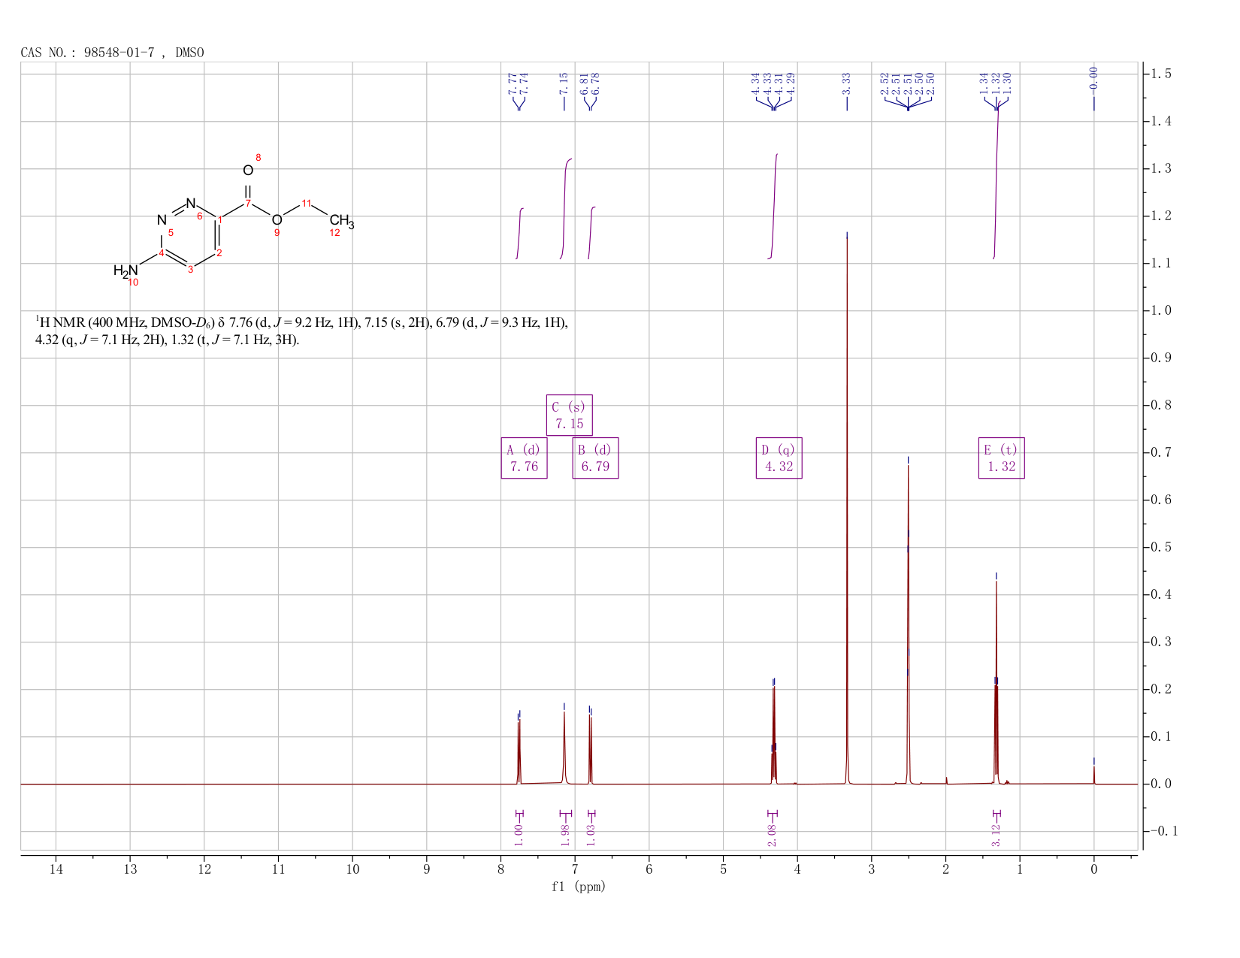Image resolution: width=1240 pixels, height=958 pixels.
Task: Click the 0 tick on ppm axis
Action: point(1094,869)
